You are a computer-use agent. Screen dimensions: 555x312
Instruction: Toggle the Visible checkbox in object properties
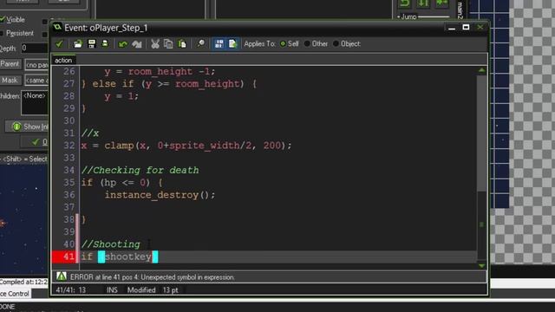(2, 19)
